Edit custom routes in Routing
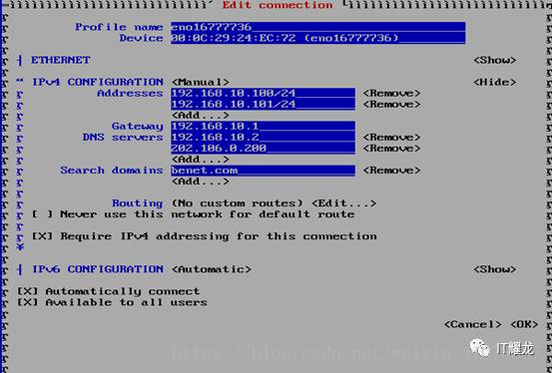 point(344,203)
